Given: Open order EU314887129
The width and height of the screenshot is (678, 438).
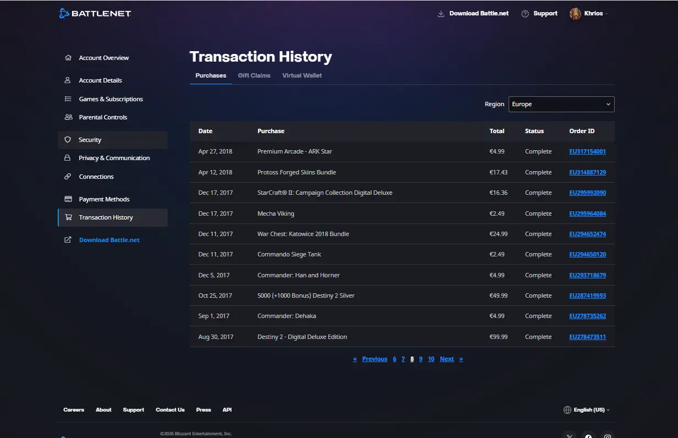Looking at the screenshot, I should (x=587, y=172).
